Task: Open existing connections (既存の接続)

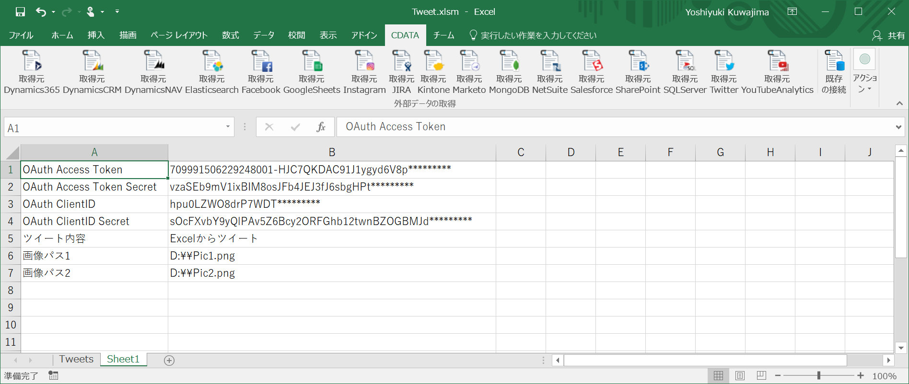Action: point(834,72)
